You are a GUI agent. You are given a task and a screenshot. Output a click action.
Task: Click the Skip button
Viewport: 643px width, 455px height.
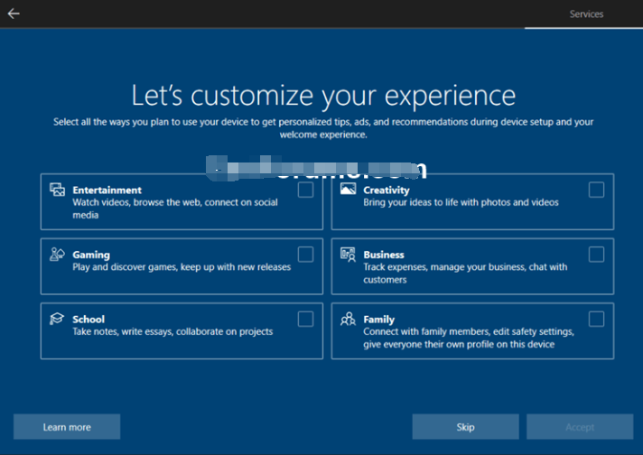(465, 427)
